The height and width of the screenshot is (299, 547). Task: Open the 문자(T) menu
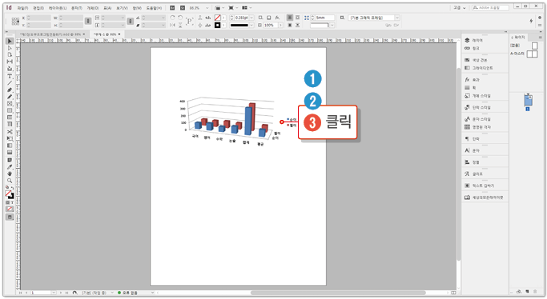(77, 8)
